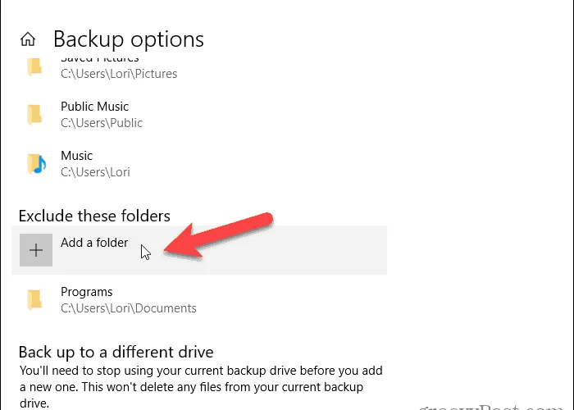574x410 pixels.
Task: Go to Settings home via house icon
Action: pyautogui.click(x=28, y=39)
